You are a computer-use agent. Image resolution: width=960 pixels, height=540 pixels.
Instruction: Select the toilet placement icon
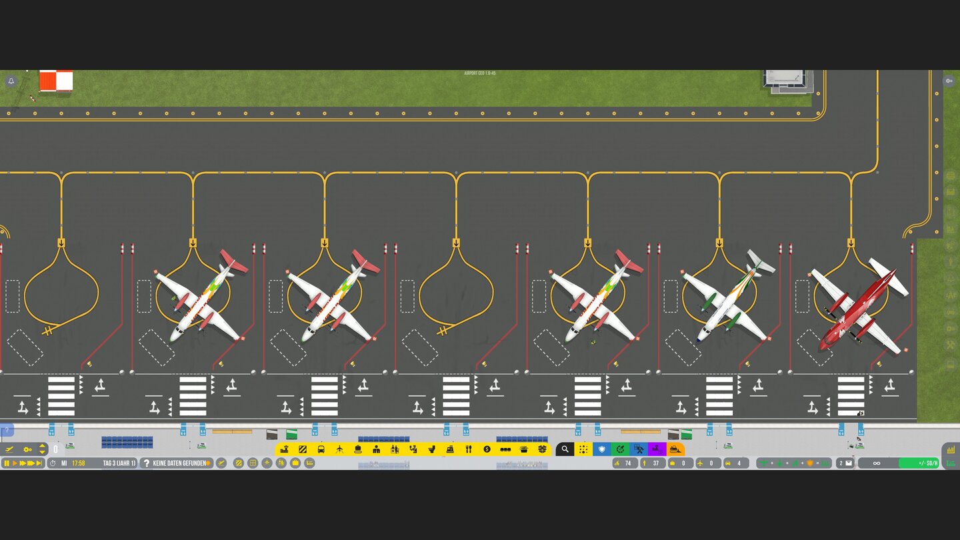point(432,449)
